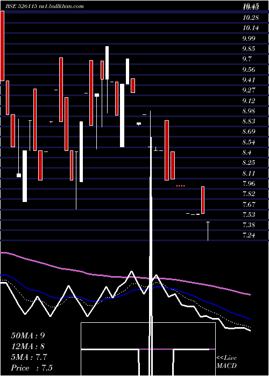269x376 pixels.
Task: Click the <<Live MACD text
Action: tap(226, 361)
